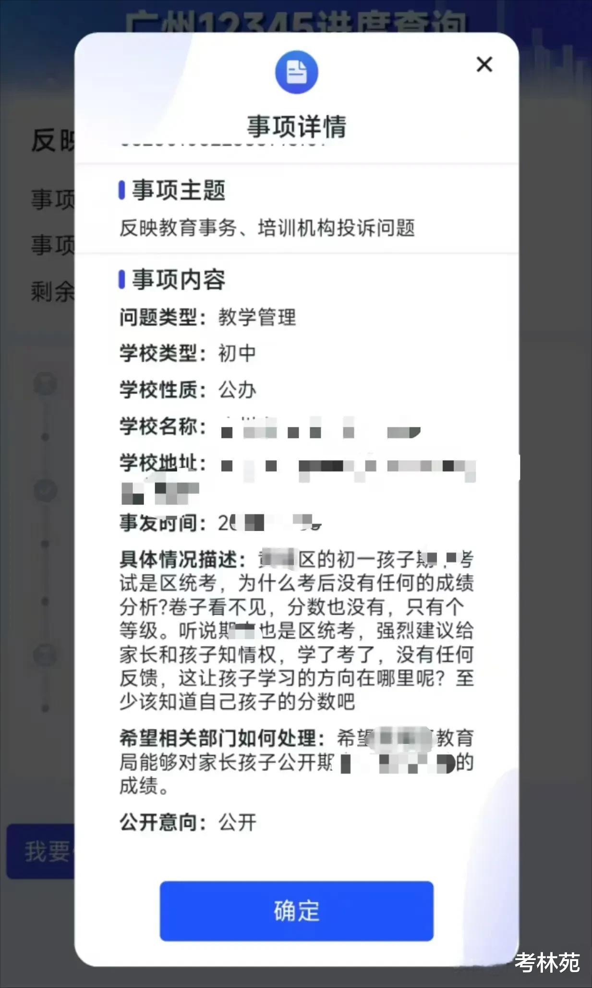Click the 学校性质 value 公办
Screen dimensions: 592x988
237,390
